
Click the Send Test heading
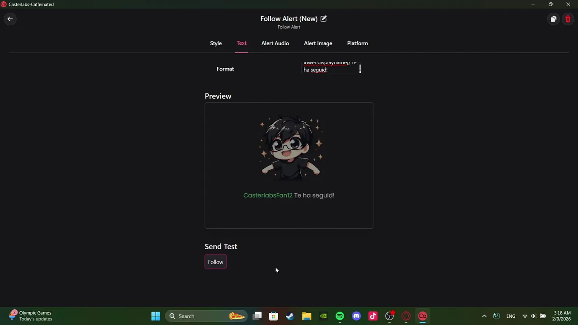(221, 246)
